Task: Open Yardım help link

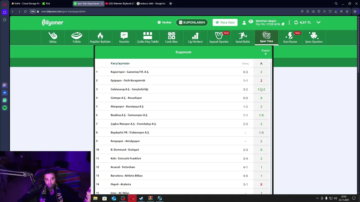Action: point(165,22)
